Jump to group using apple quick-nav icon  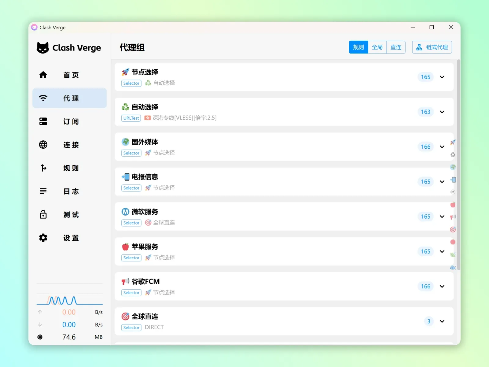pyautogui.click(x=453, y=205)
